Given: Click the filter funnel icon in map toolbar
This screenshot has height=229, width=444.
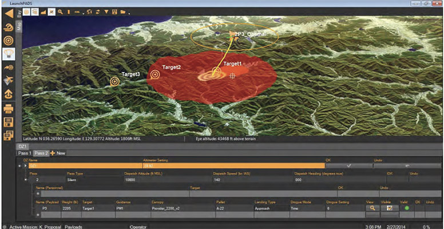Looking at the screenshot, I should coord(106,12).
